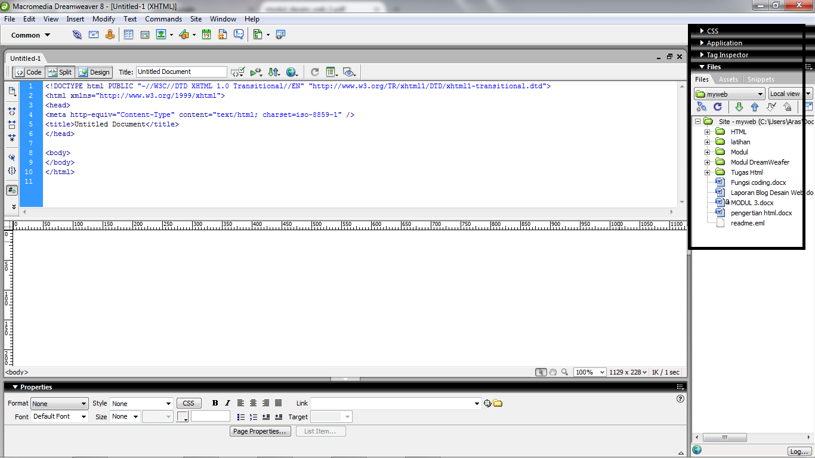Align text center in Properties
The height and width of the screenshot is (458, 815).
(254, 403)
